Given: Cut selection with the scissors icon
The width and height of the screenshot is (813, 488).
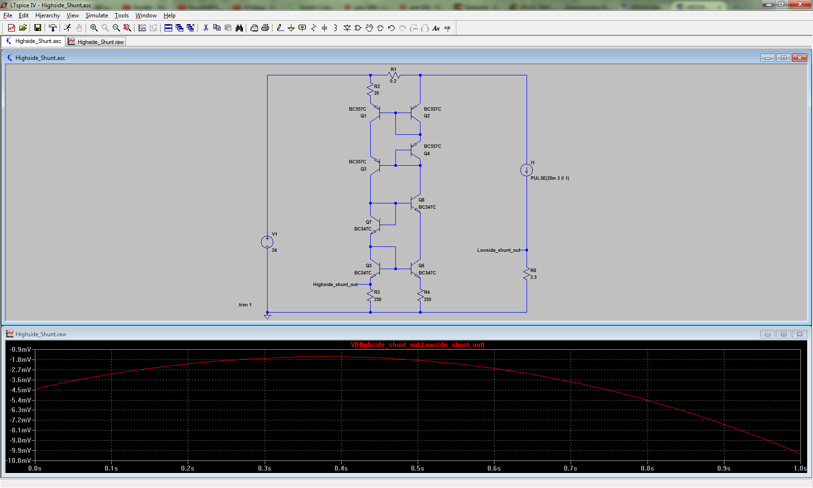Looking at the screenshot, I should [206, 28].
